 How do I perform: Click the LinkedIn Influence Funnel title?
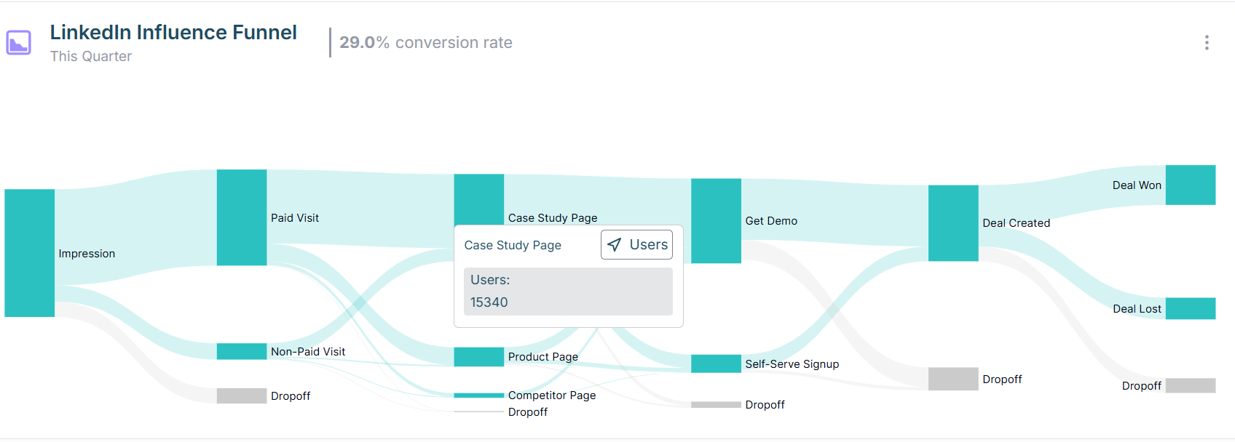[173, 33]
